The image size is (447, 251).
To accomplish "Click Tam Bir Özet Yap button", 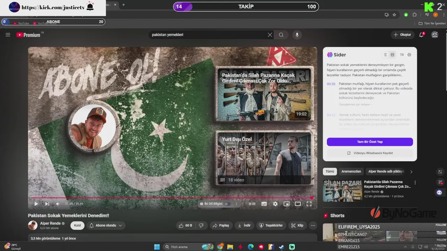I will point(370,142).
